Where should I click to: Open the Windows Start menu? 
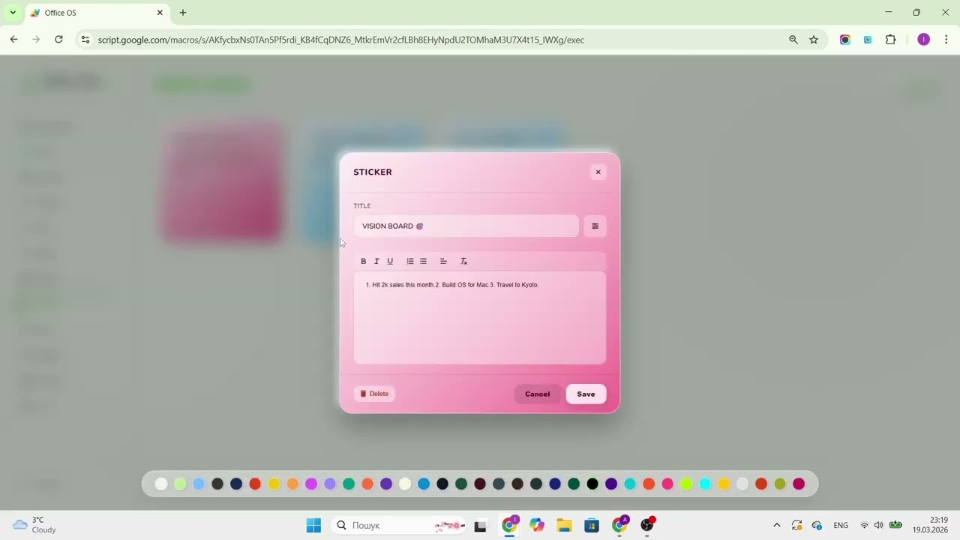pos(313,525)
